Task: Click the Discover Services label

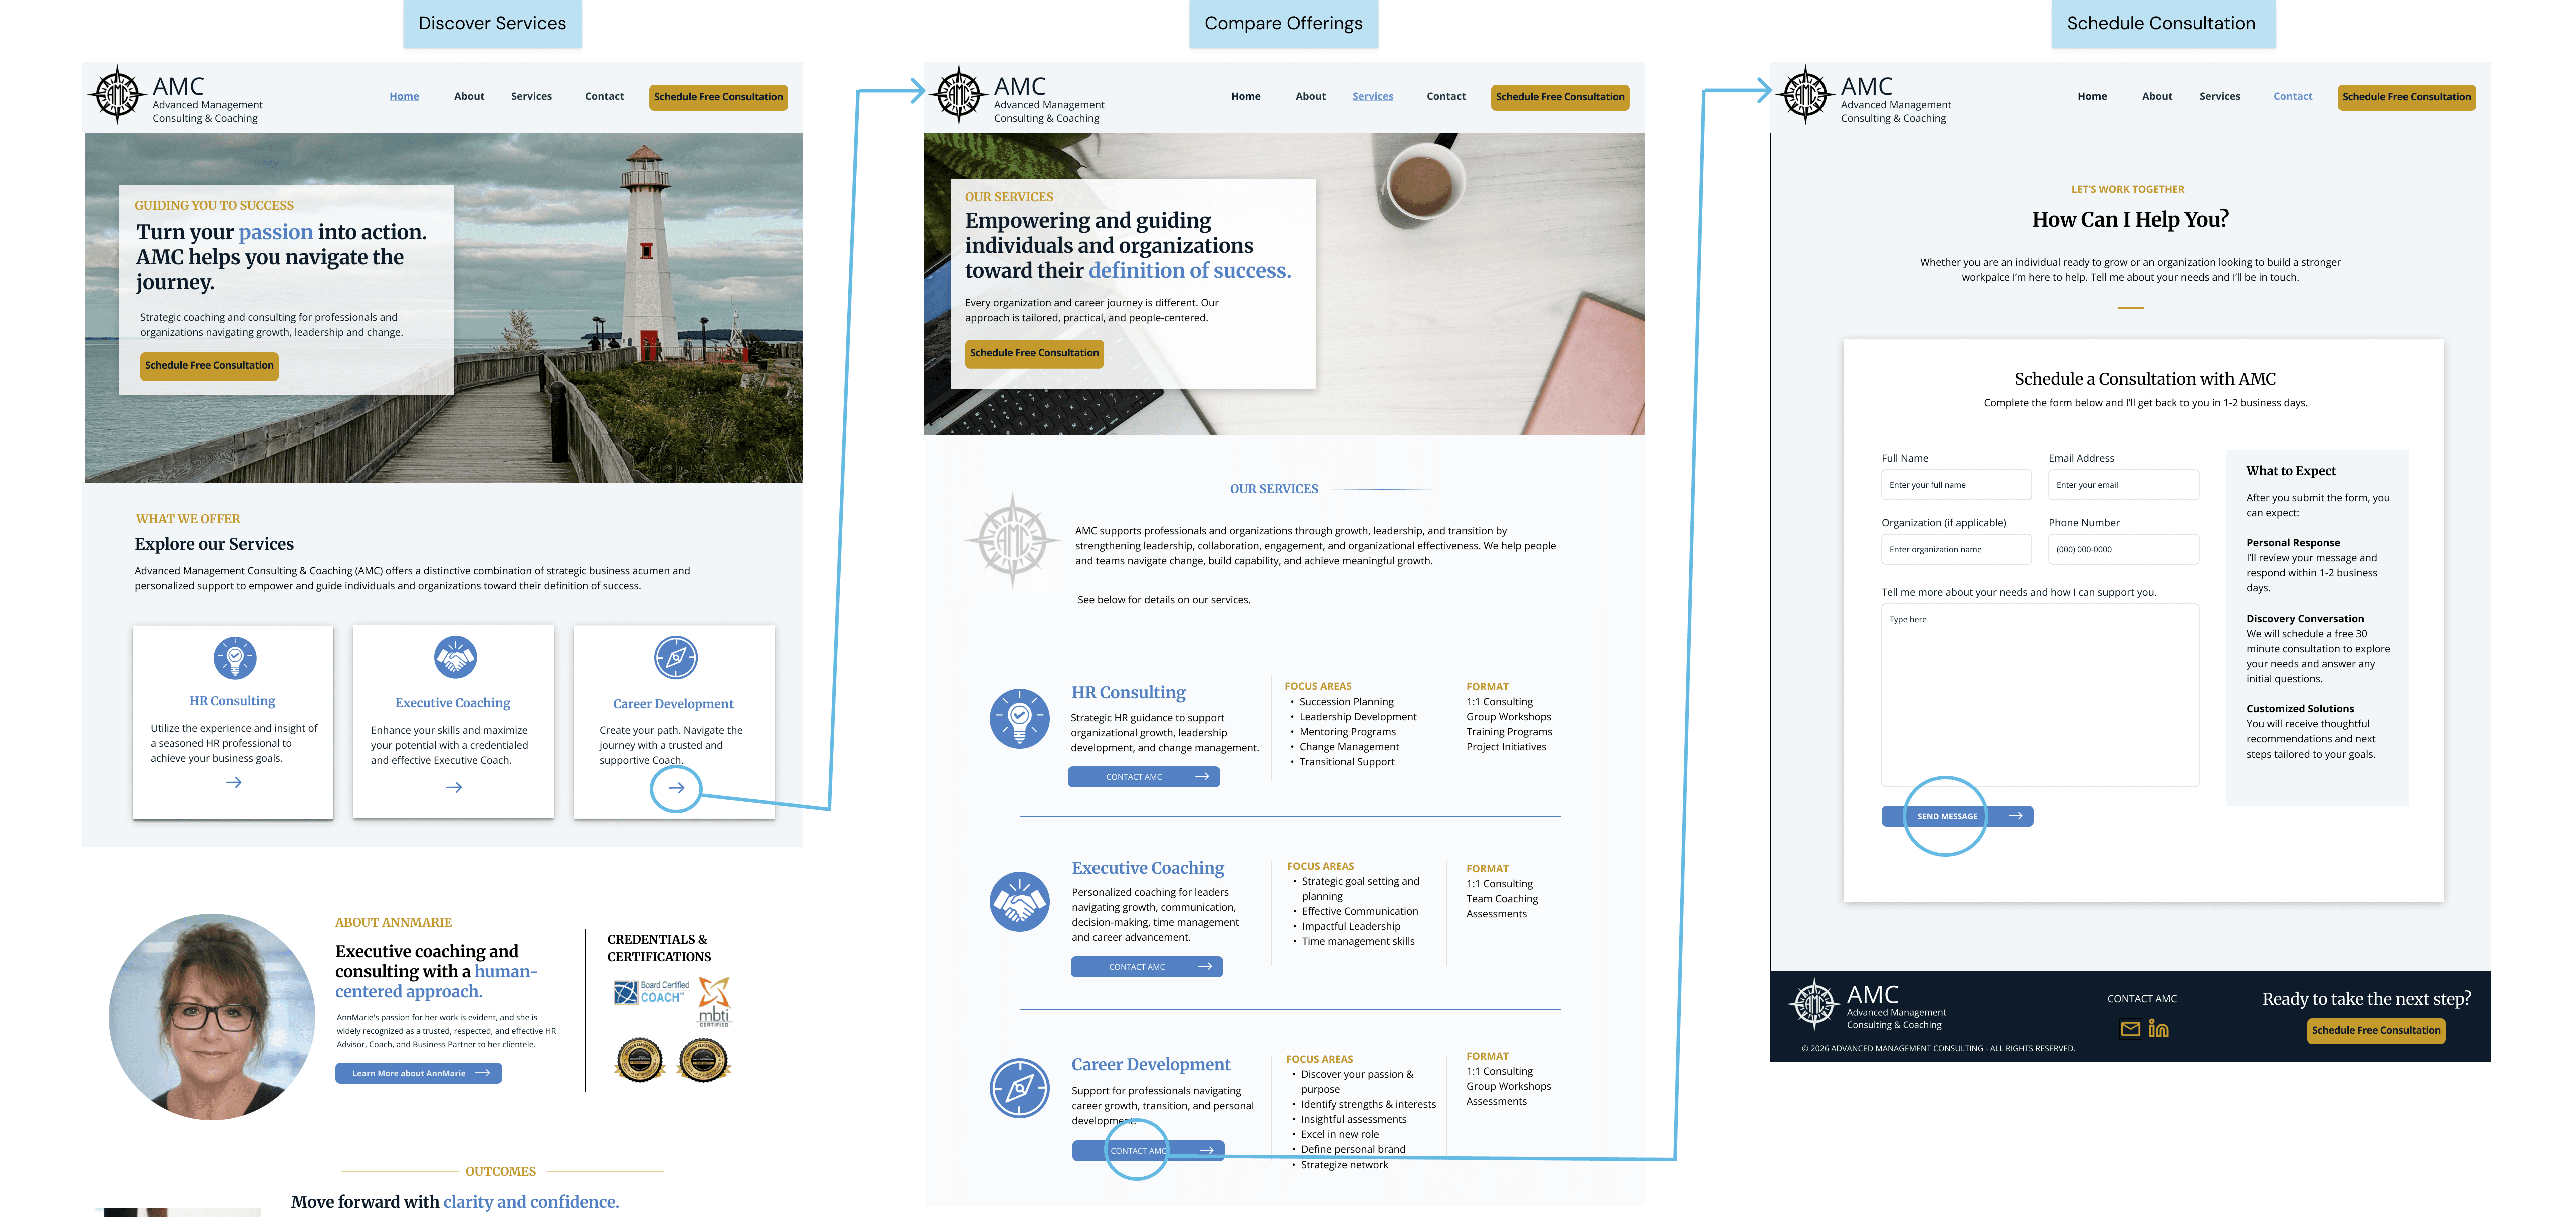Action: [492, 23]
